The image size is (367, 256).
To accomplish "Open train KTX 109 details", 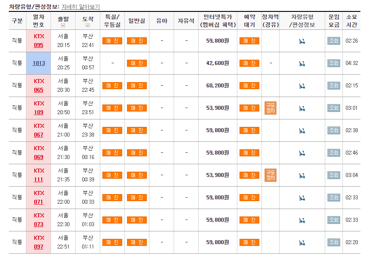I will click(x=39, y=112).
